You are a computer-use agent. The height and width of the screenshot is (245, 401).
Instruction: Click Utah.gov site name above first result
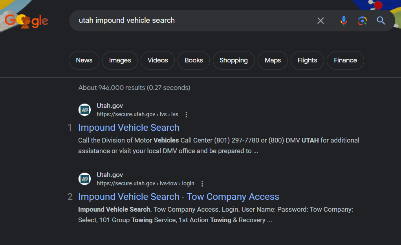click(x=110, y=106)
